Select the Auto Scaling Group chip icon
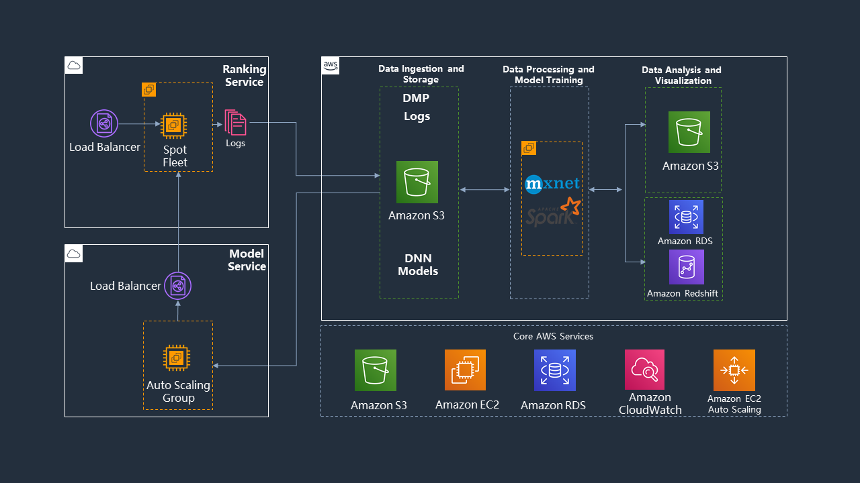This screenshot has width=860, height=483. (177, 358)
